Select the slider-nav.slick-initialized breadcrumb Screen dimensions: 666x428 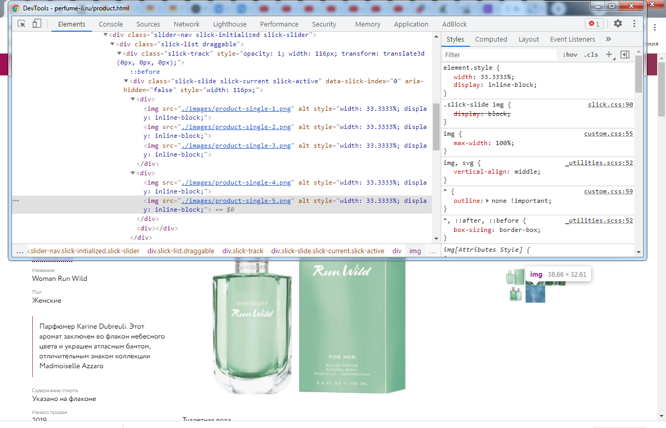[84, 251]
